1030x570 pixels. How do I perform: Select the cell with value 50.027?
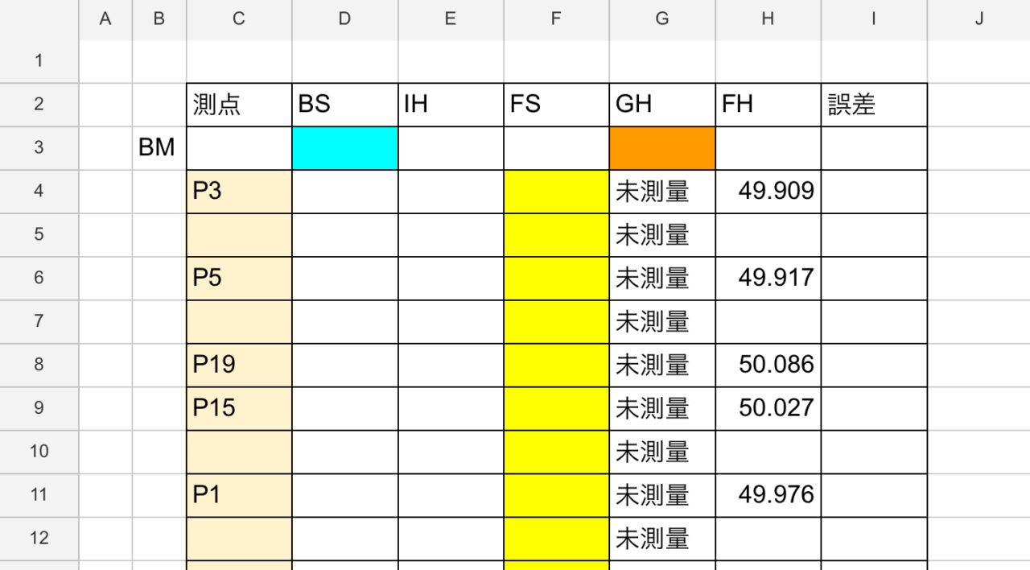coord(768,407)
